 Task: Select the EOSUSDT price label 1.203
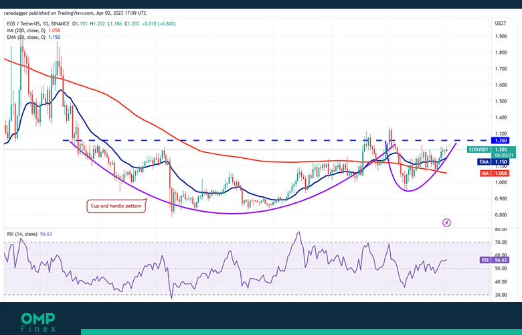click(491, 149)
